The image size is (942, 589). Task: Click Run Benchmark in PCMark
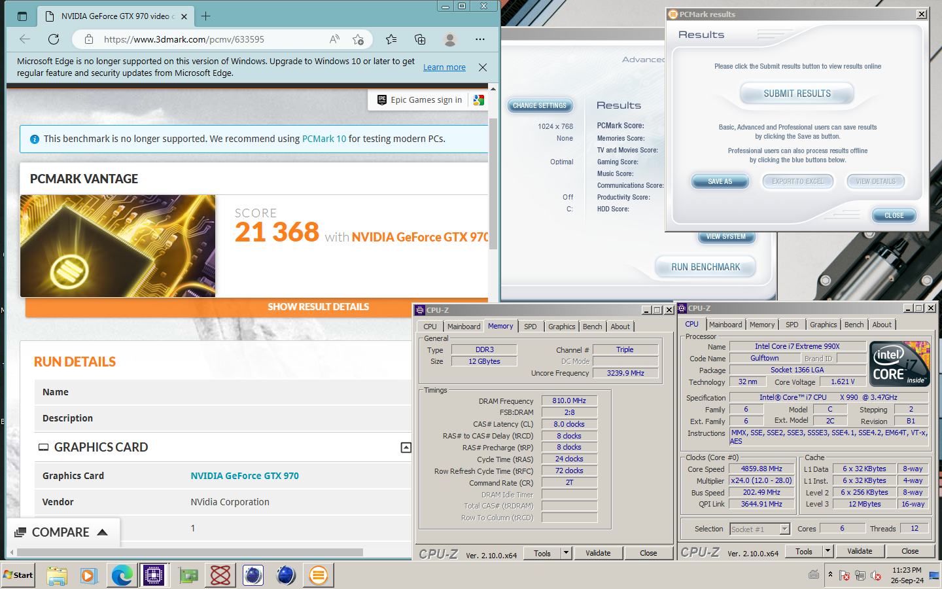tap(705, 267)
